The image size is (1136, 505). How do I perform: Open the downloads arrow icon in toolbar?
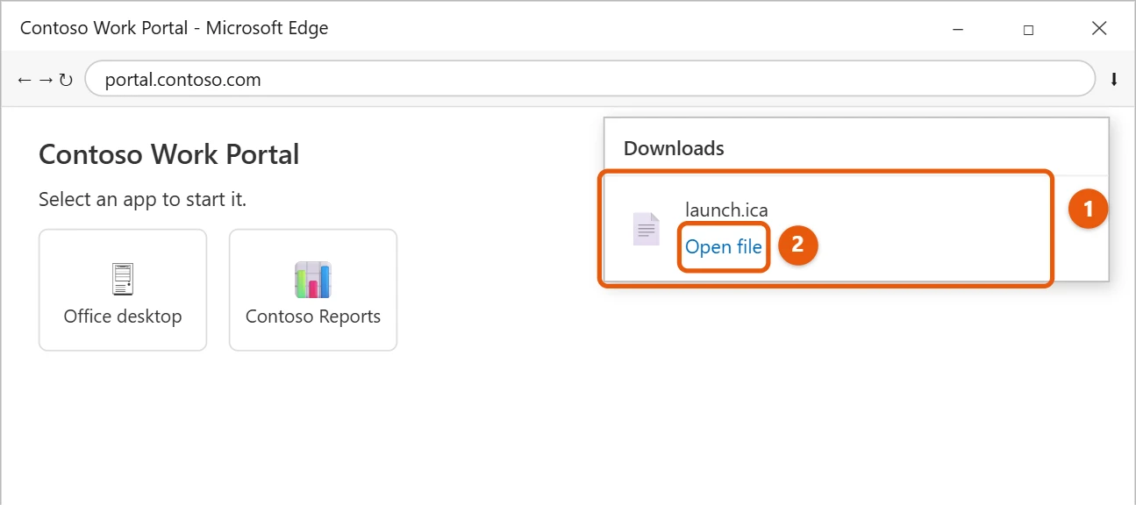point(1114,80)
